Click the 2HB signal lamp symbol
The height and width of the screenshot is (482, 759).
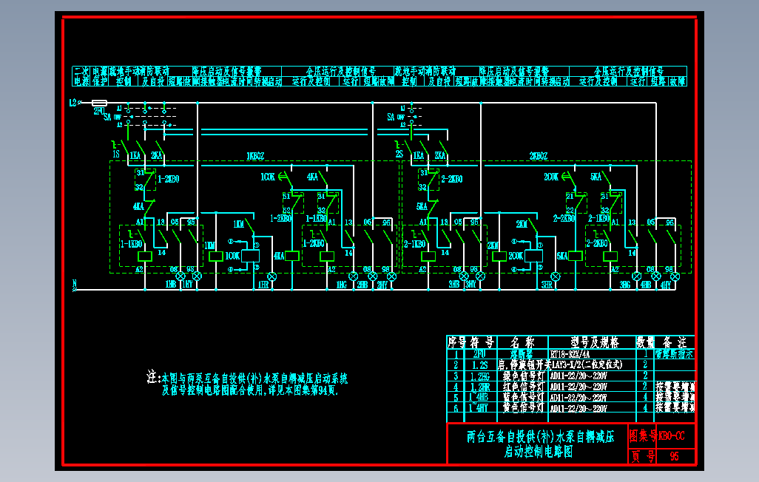(372, 276)
